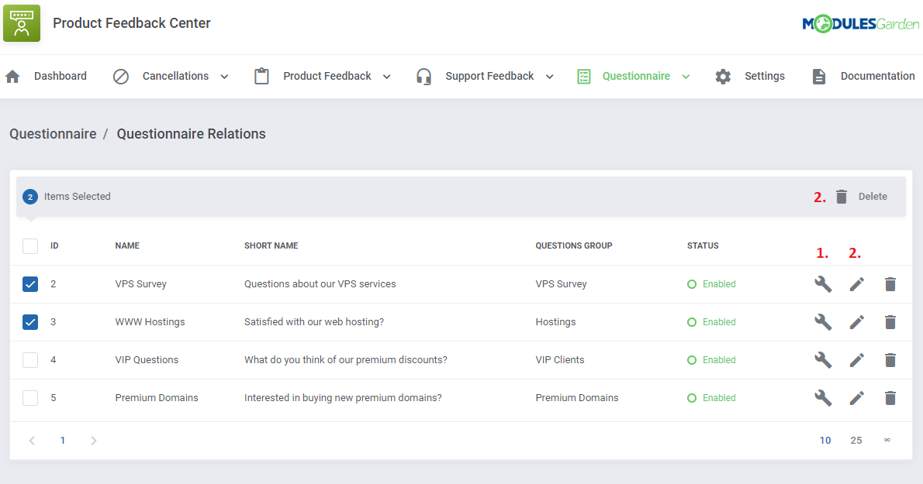Click the Support Feedback headset icon
The image size is (923, 484).
[x=423, y=77]
